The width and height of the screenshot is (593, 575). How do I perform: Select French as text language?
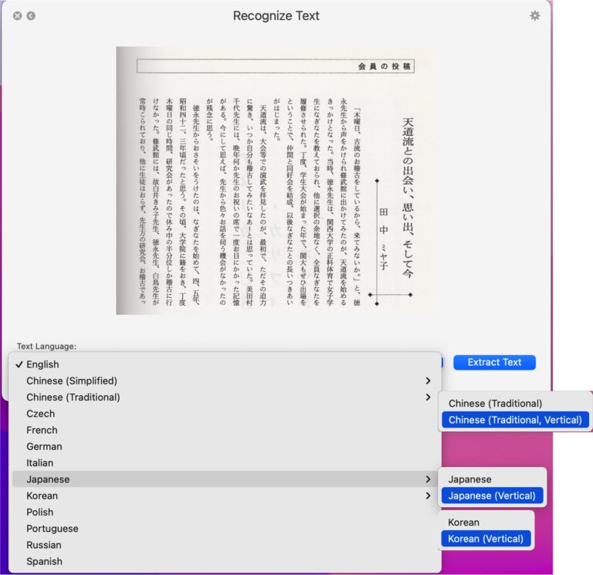pyautogui.click(x=42, y=430)
